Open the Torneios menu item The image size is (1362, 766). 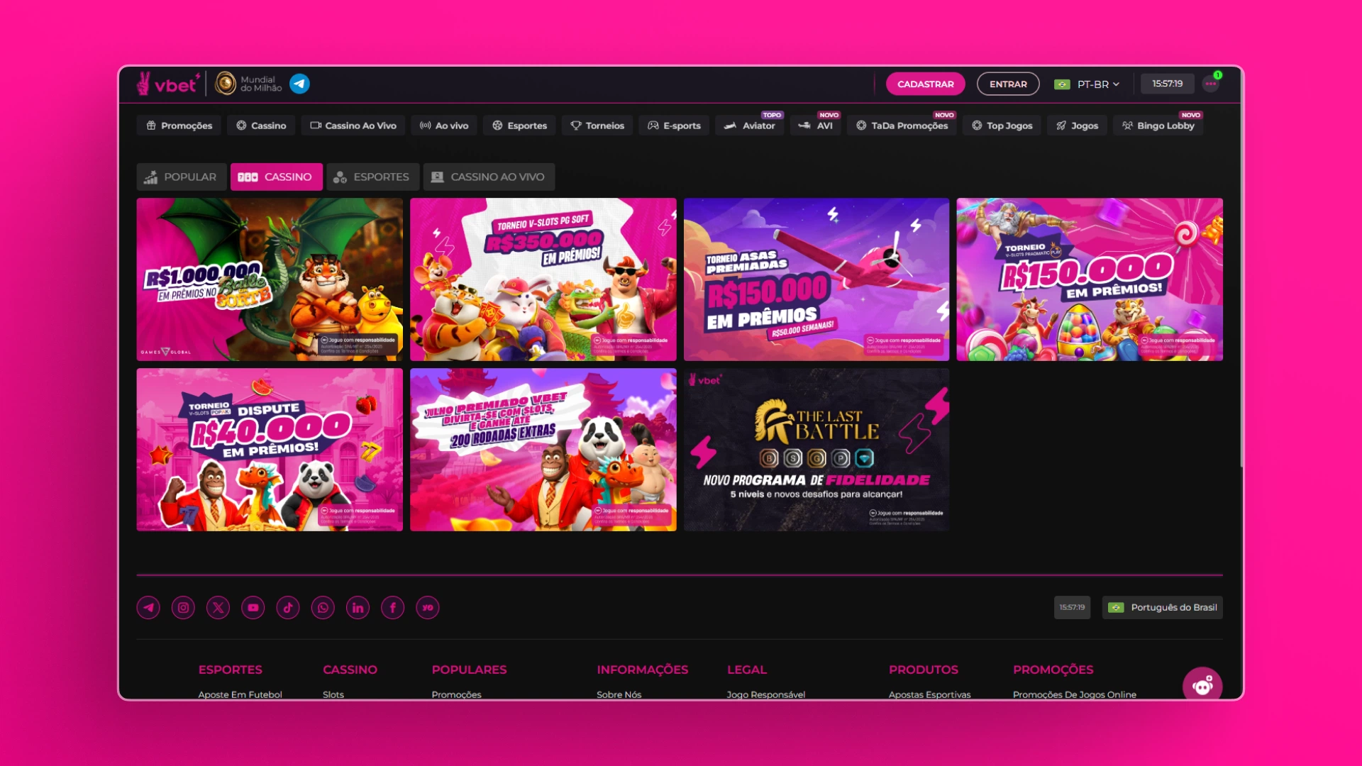tap(597, 126)
